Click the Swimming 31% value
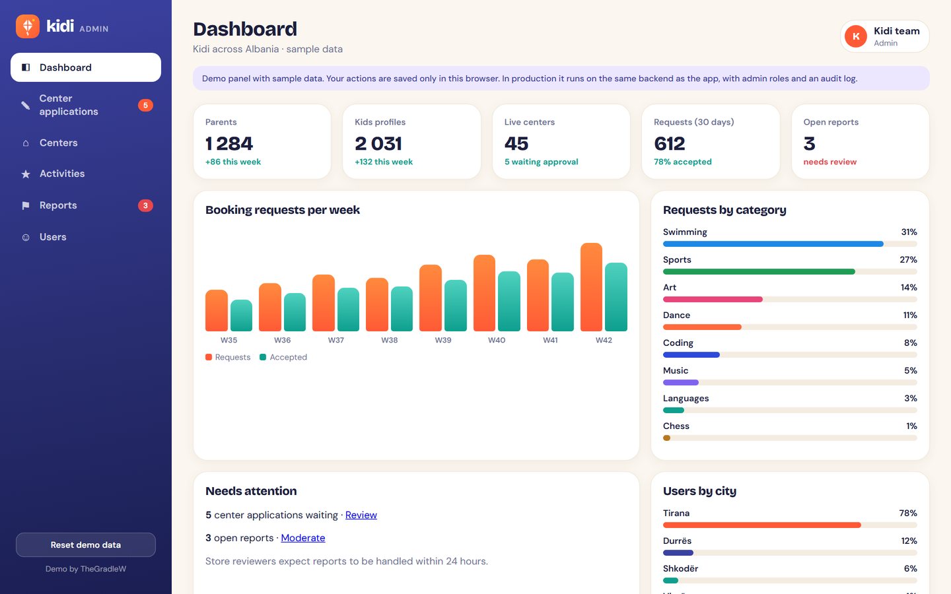951x594 pixels. point(909,232)
